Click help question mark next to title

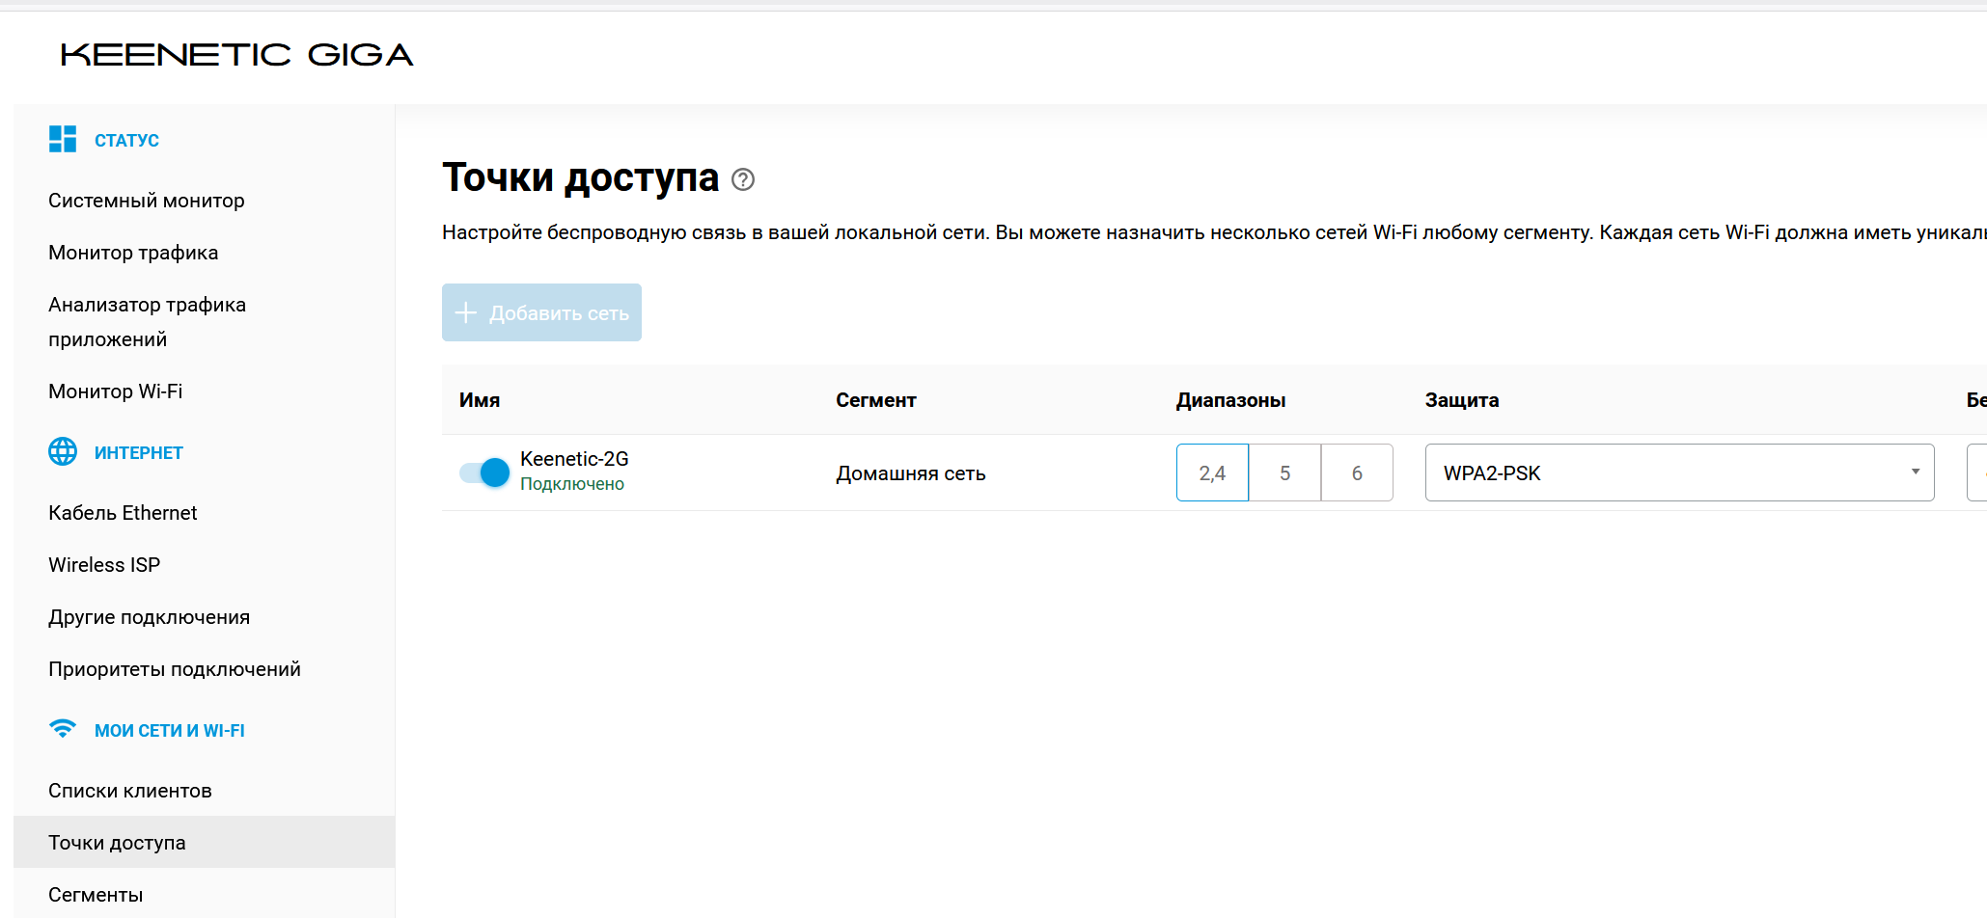coord(743,179)
